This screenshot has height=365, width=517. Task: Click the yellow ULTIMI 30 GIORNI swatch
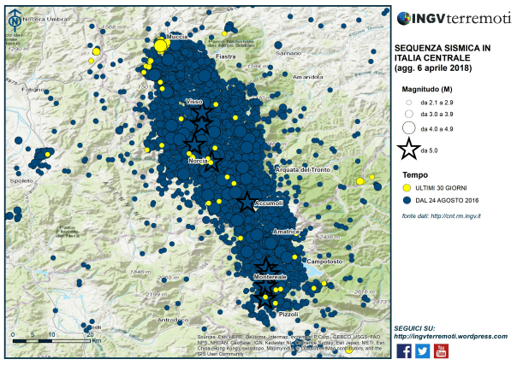tap(407, 188)
